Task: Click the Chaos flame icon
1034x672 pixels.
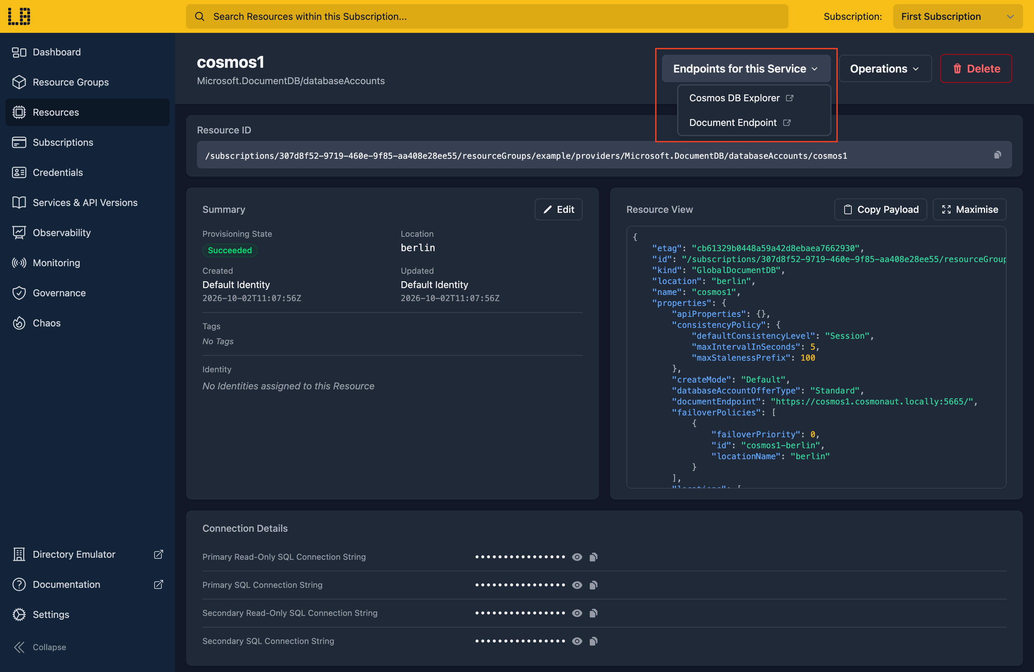Action: click(19, 323)
